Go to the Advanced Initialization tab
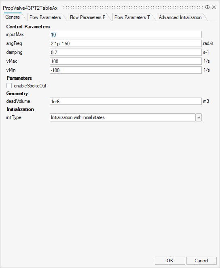This screenshot has height=268, width=220. coord(180,17)
